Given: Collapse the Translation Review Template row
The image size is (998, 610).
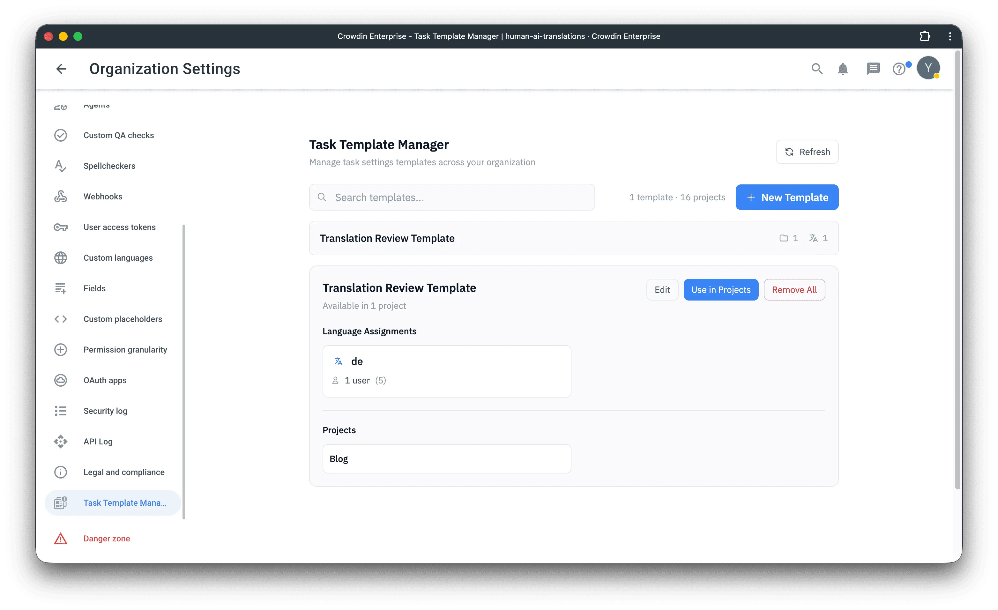Looking at the screenshot, I should click(x=387, y=238).
